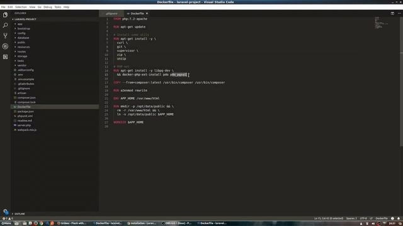
Task: Open the View menu
Action: click(x=32, y=7)
